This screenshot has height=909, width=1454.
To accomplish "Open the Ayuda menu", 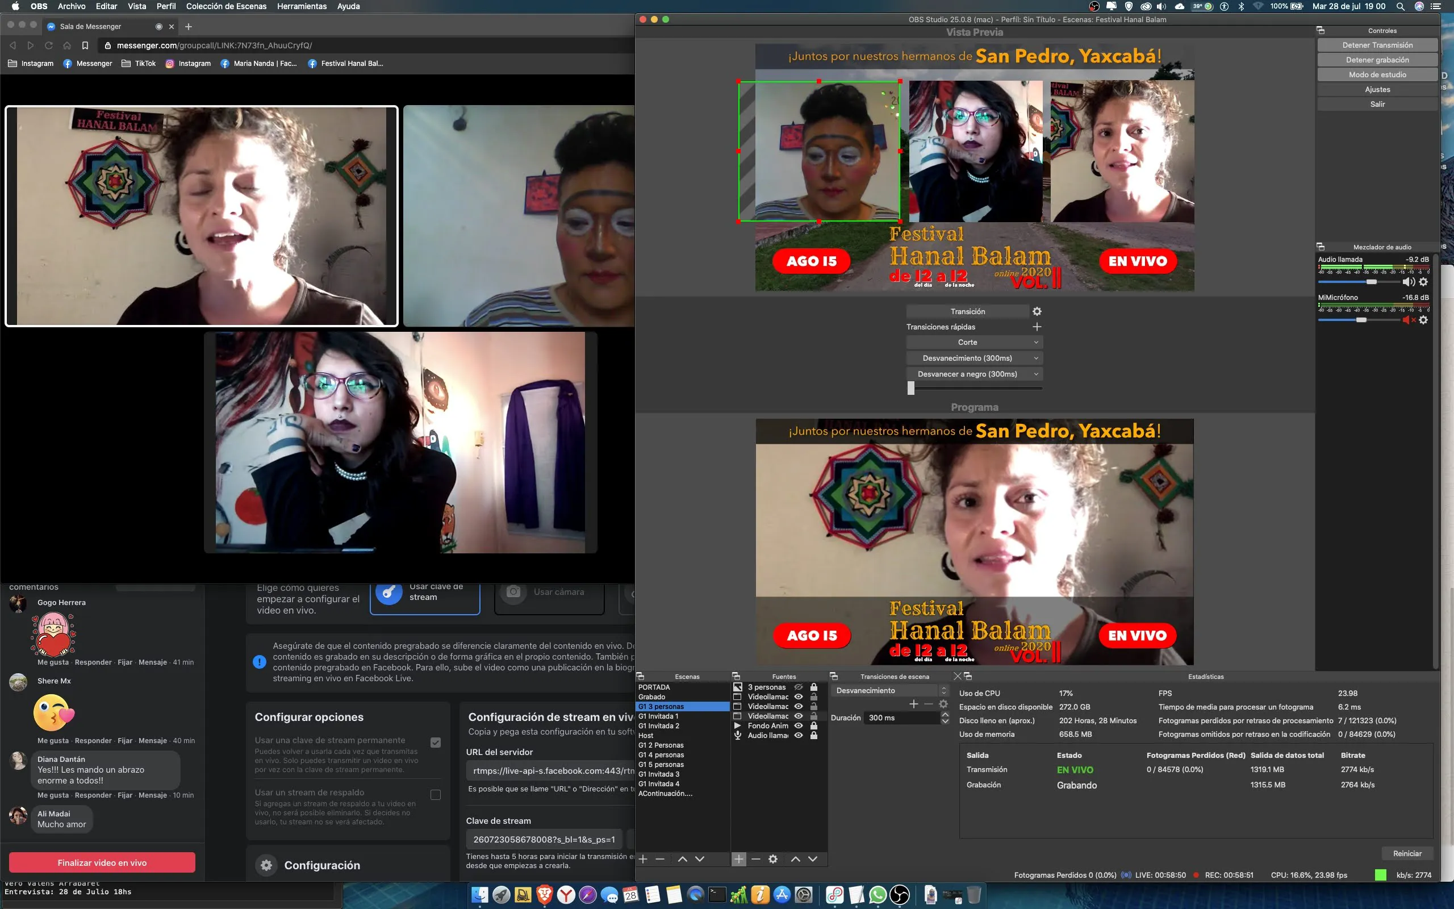I will [x=349, y=6].
